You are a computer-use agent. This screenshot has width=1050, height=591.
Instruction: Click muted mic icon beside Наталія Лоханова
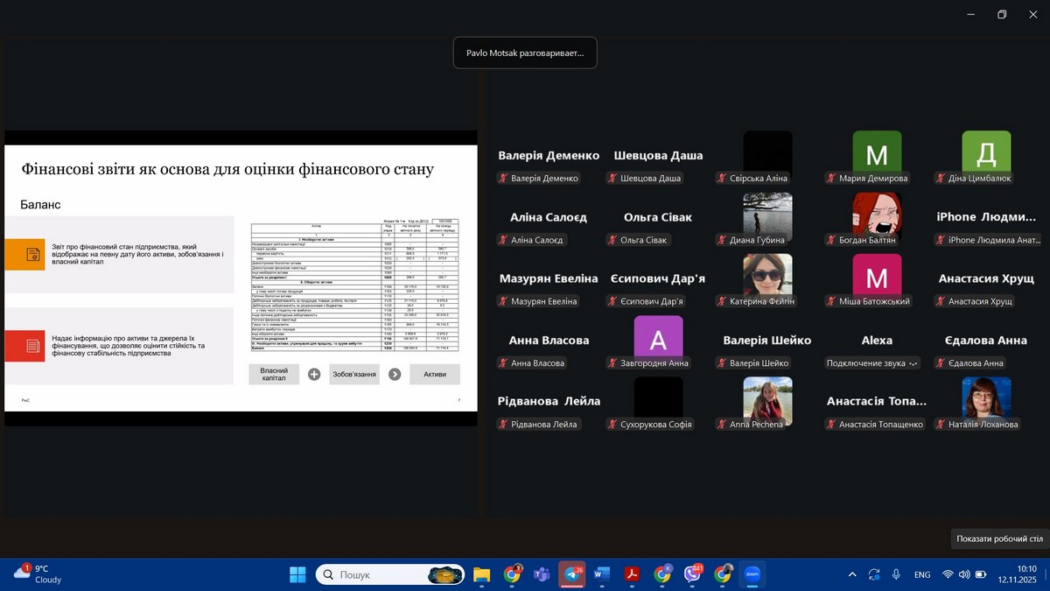(941, 425)
